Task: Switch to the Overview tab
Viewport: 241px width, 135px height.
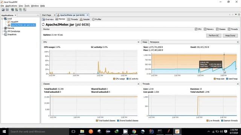Action: point(48,19)
